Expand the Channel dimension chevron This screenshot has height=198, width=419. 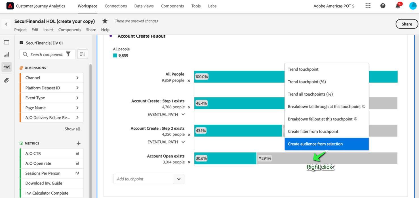pyautogui.click(x=77, y=78)
